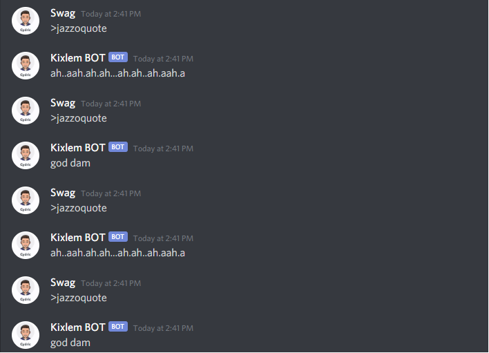Image resolution: width=489 pixels, height=353 pixels.
Task: Open Kixlem BOT avatar beside first reply
Action: pos(26,66)
